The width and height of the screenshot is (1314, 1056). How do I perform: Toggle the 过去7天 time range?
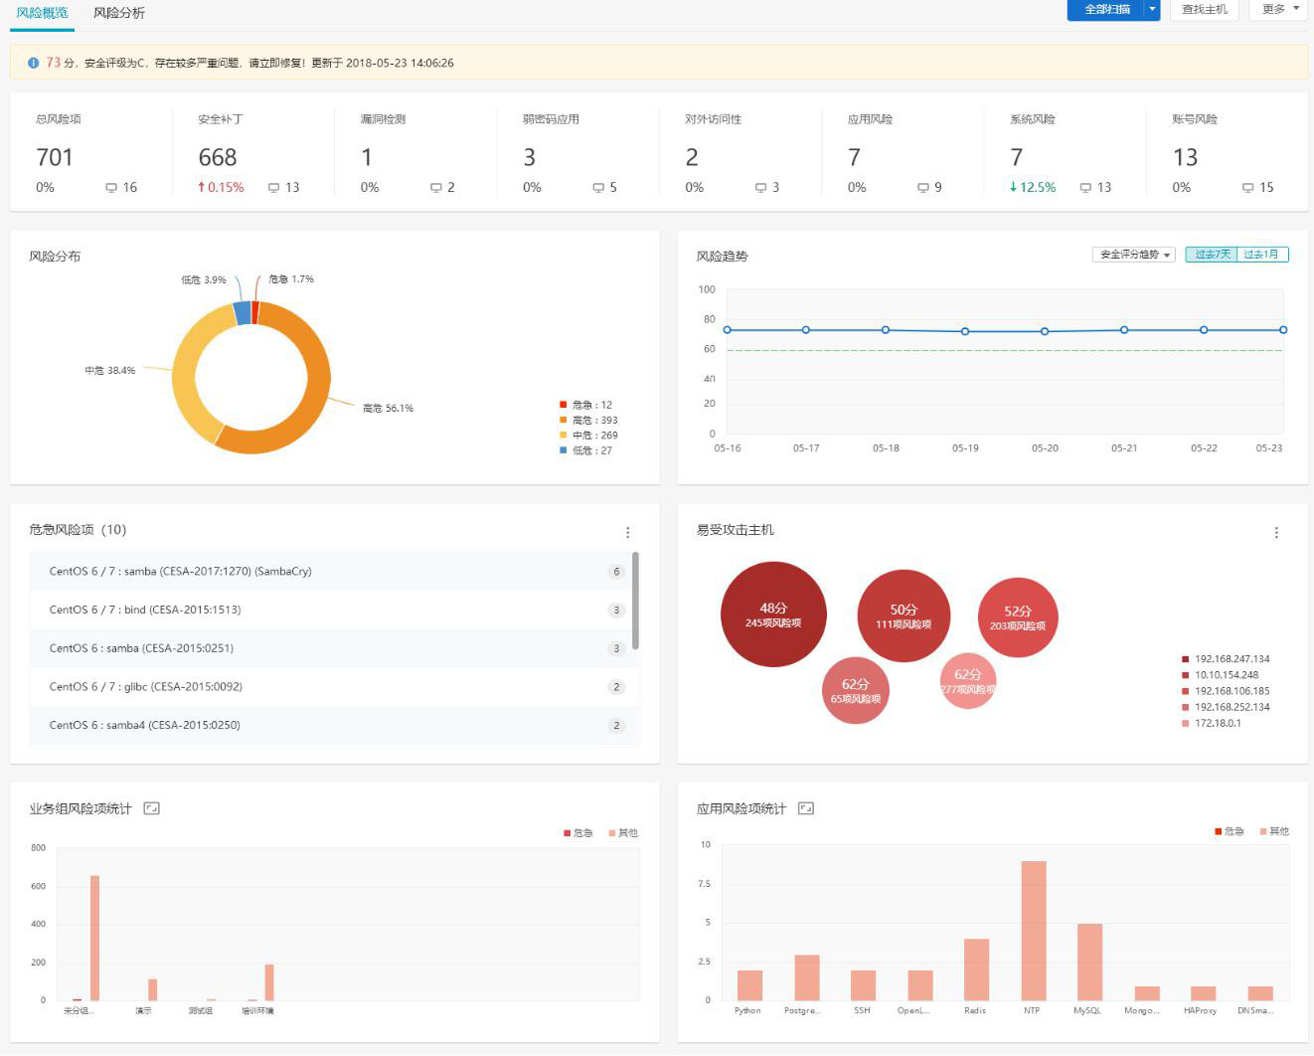[1212, 255]
